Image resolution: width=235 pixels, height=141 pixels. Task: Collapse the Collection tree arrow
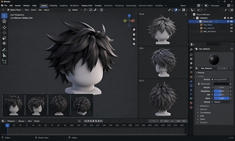[194, 18]
